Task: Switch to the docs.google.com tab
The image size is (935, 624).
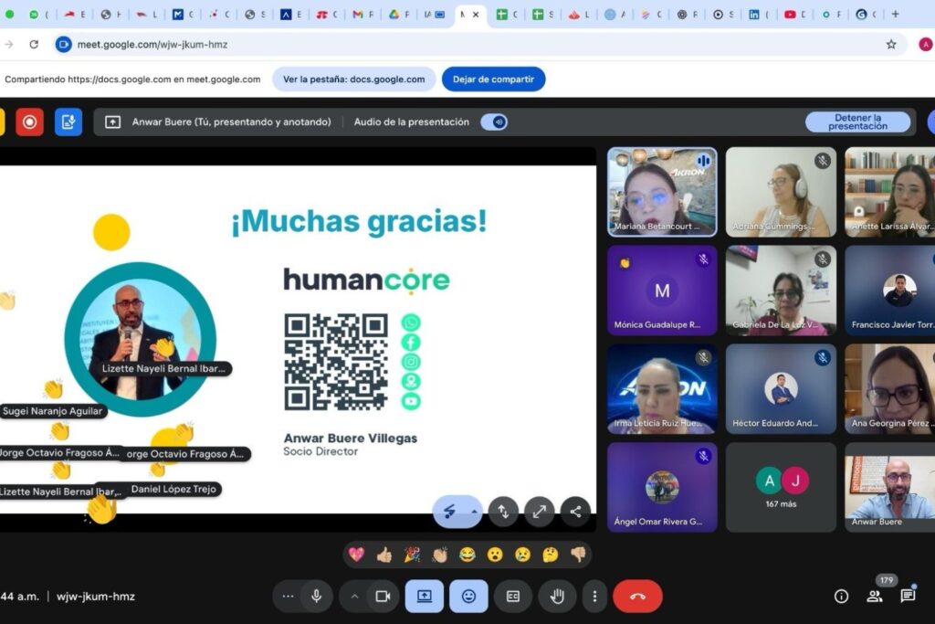Action: point(352,79)
